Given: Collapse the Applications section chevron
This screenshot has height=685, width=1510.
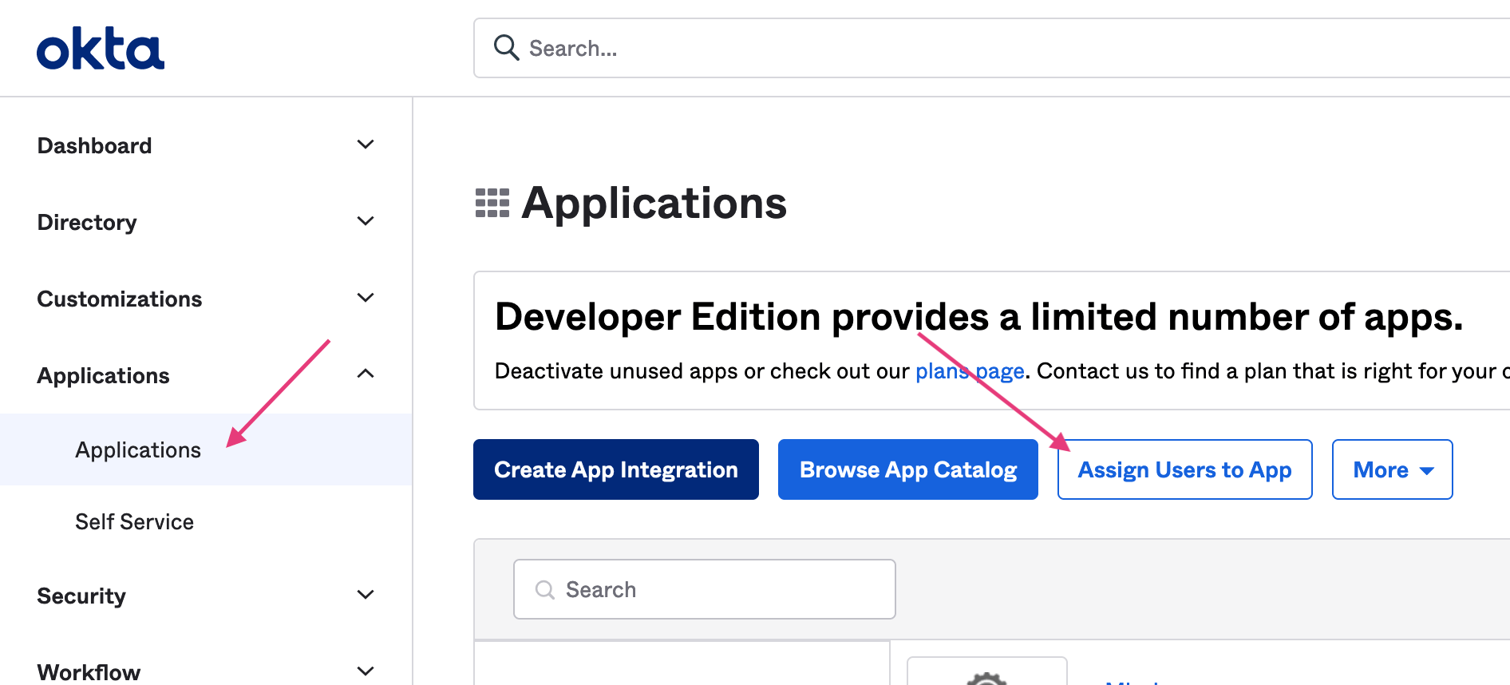Looking at the screenshot, I should tap(366, 374).
